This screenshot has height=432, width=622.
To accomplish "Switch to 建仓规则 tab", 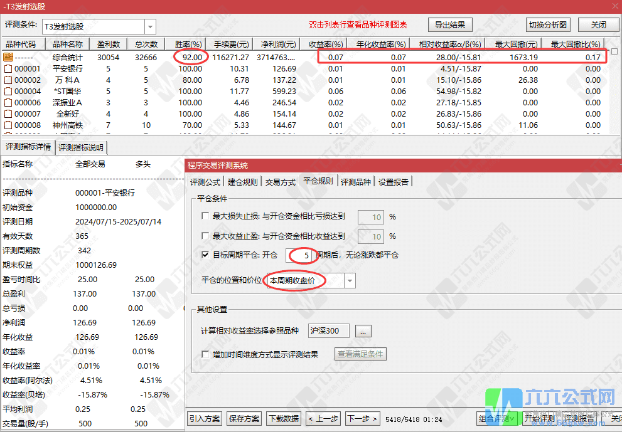I will 242,182.
